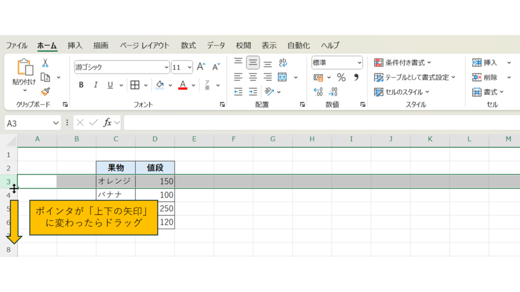Toggle Bold formatting
The height and width of the screenshot is (292, 520).
pyautogui.click(x=81, y=85)
